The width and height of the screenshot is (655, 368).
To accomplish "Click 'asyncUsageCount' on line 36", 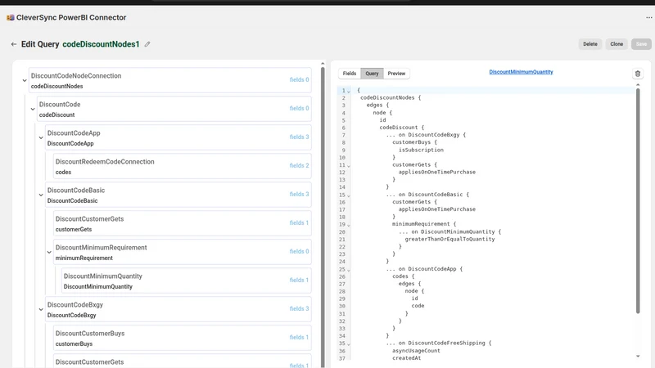I will click(x=416, y=351).
